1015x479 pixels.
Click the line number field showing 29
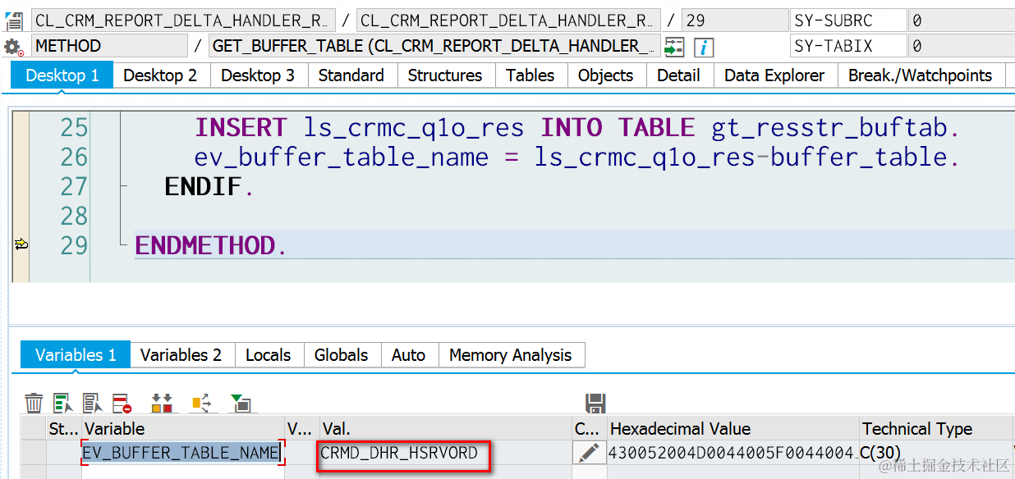[734, 21]
